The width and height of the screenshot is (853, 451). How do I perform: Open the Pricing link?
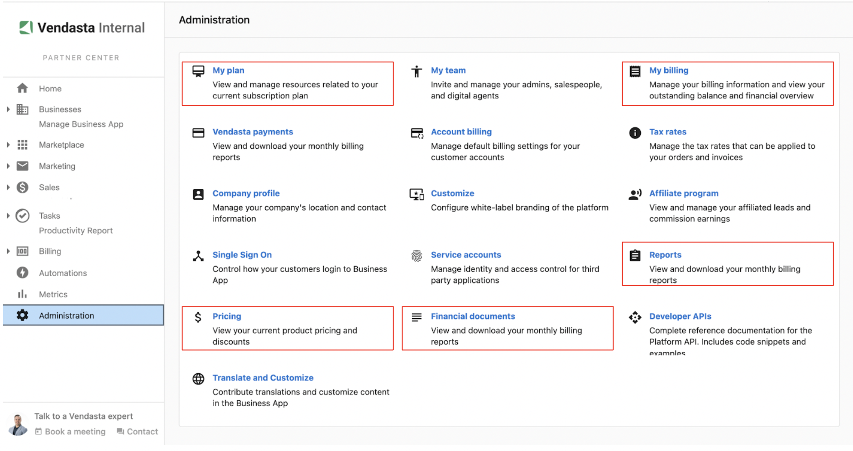tap(227, 316)
